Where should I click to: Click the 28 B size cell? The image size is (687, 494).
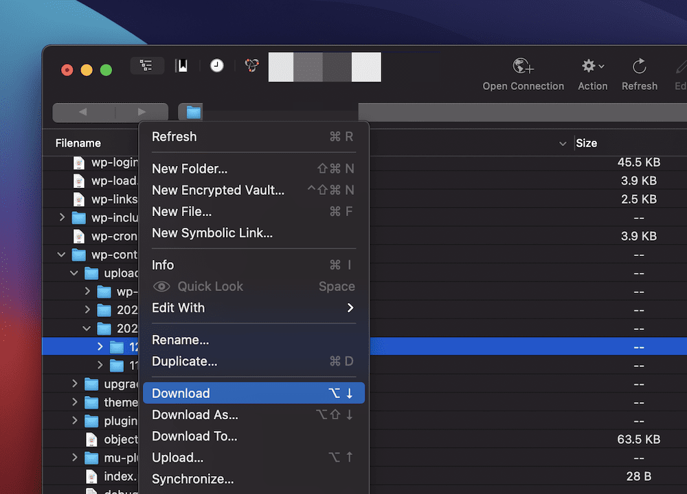(638, 476)
